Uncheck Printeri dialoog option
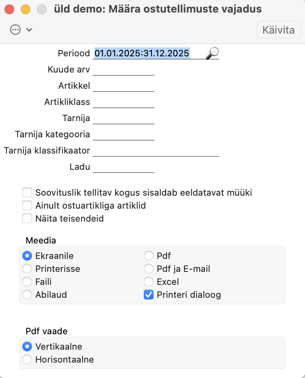This screenshot has height=378, width=305. [x=149, y=295]
